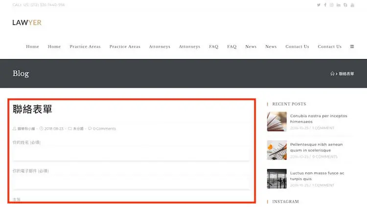Click the INSTAGRAM sidebar heading
Image resolution: width=367 pixels, height=207 pixels.
coord(285,202)
